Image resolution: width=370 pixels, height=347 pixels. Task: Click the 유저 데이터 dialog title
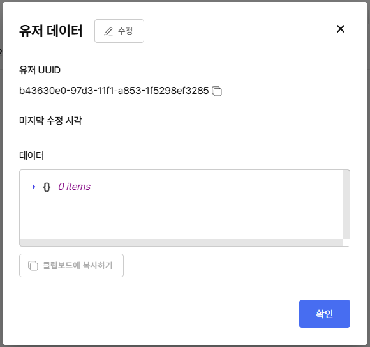pyautogui.click(x=51, y=31)
